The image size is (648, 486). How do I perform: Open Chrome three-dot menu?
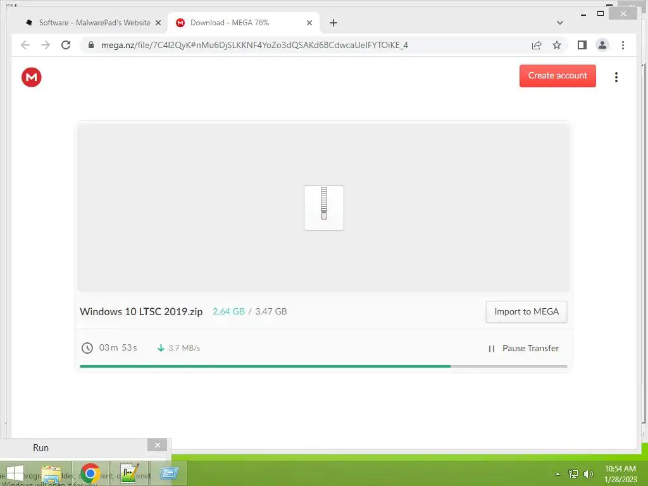[x=623, y=45]
